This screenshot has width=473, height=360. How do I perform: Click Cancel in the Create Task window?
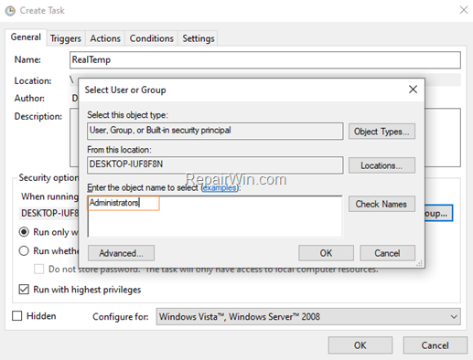(435, 345)
